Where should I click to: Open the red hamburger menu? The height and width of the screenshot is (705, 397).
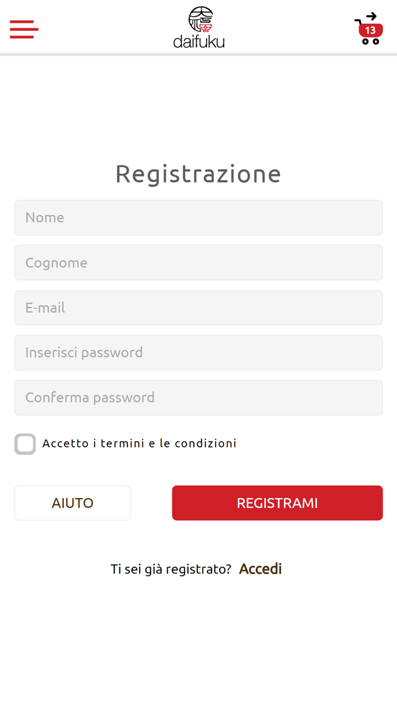(24, 29)
